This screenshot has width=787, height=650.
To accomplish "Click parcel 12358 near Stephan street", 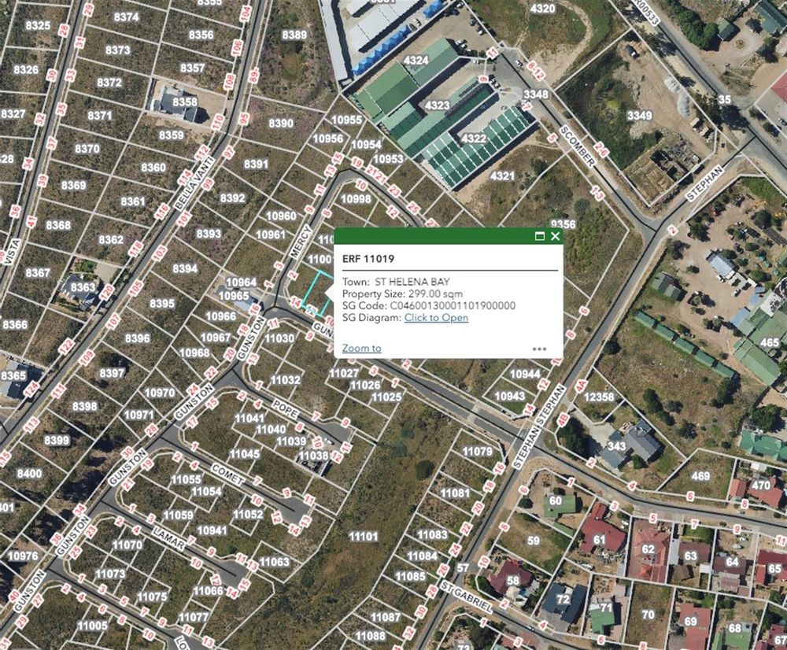I will 599,397.
